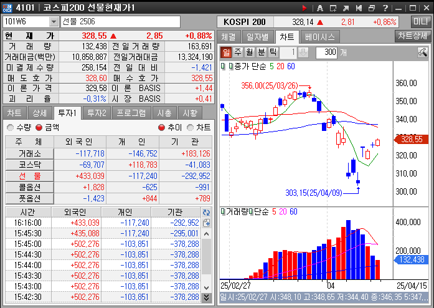434x308 pixels.
Task: Click the 미니 button
Action: [x=420, y=21]
